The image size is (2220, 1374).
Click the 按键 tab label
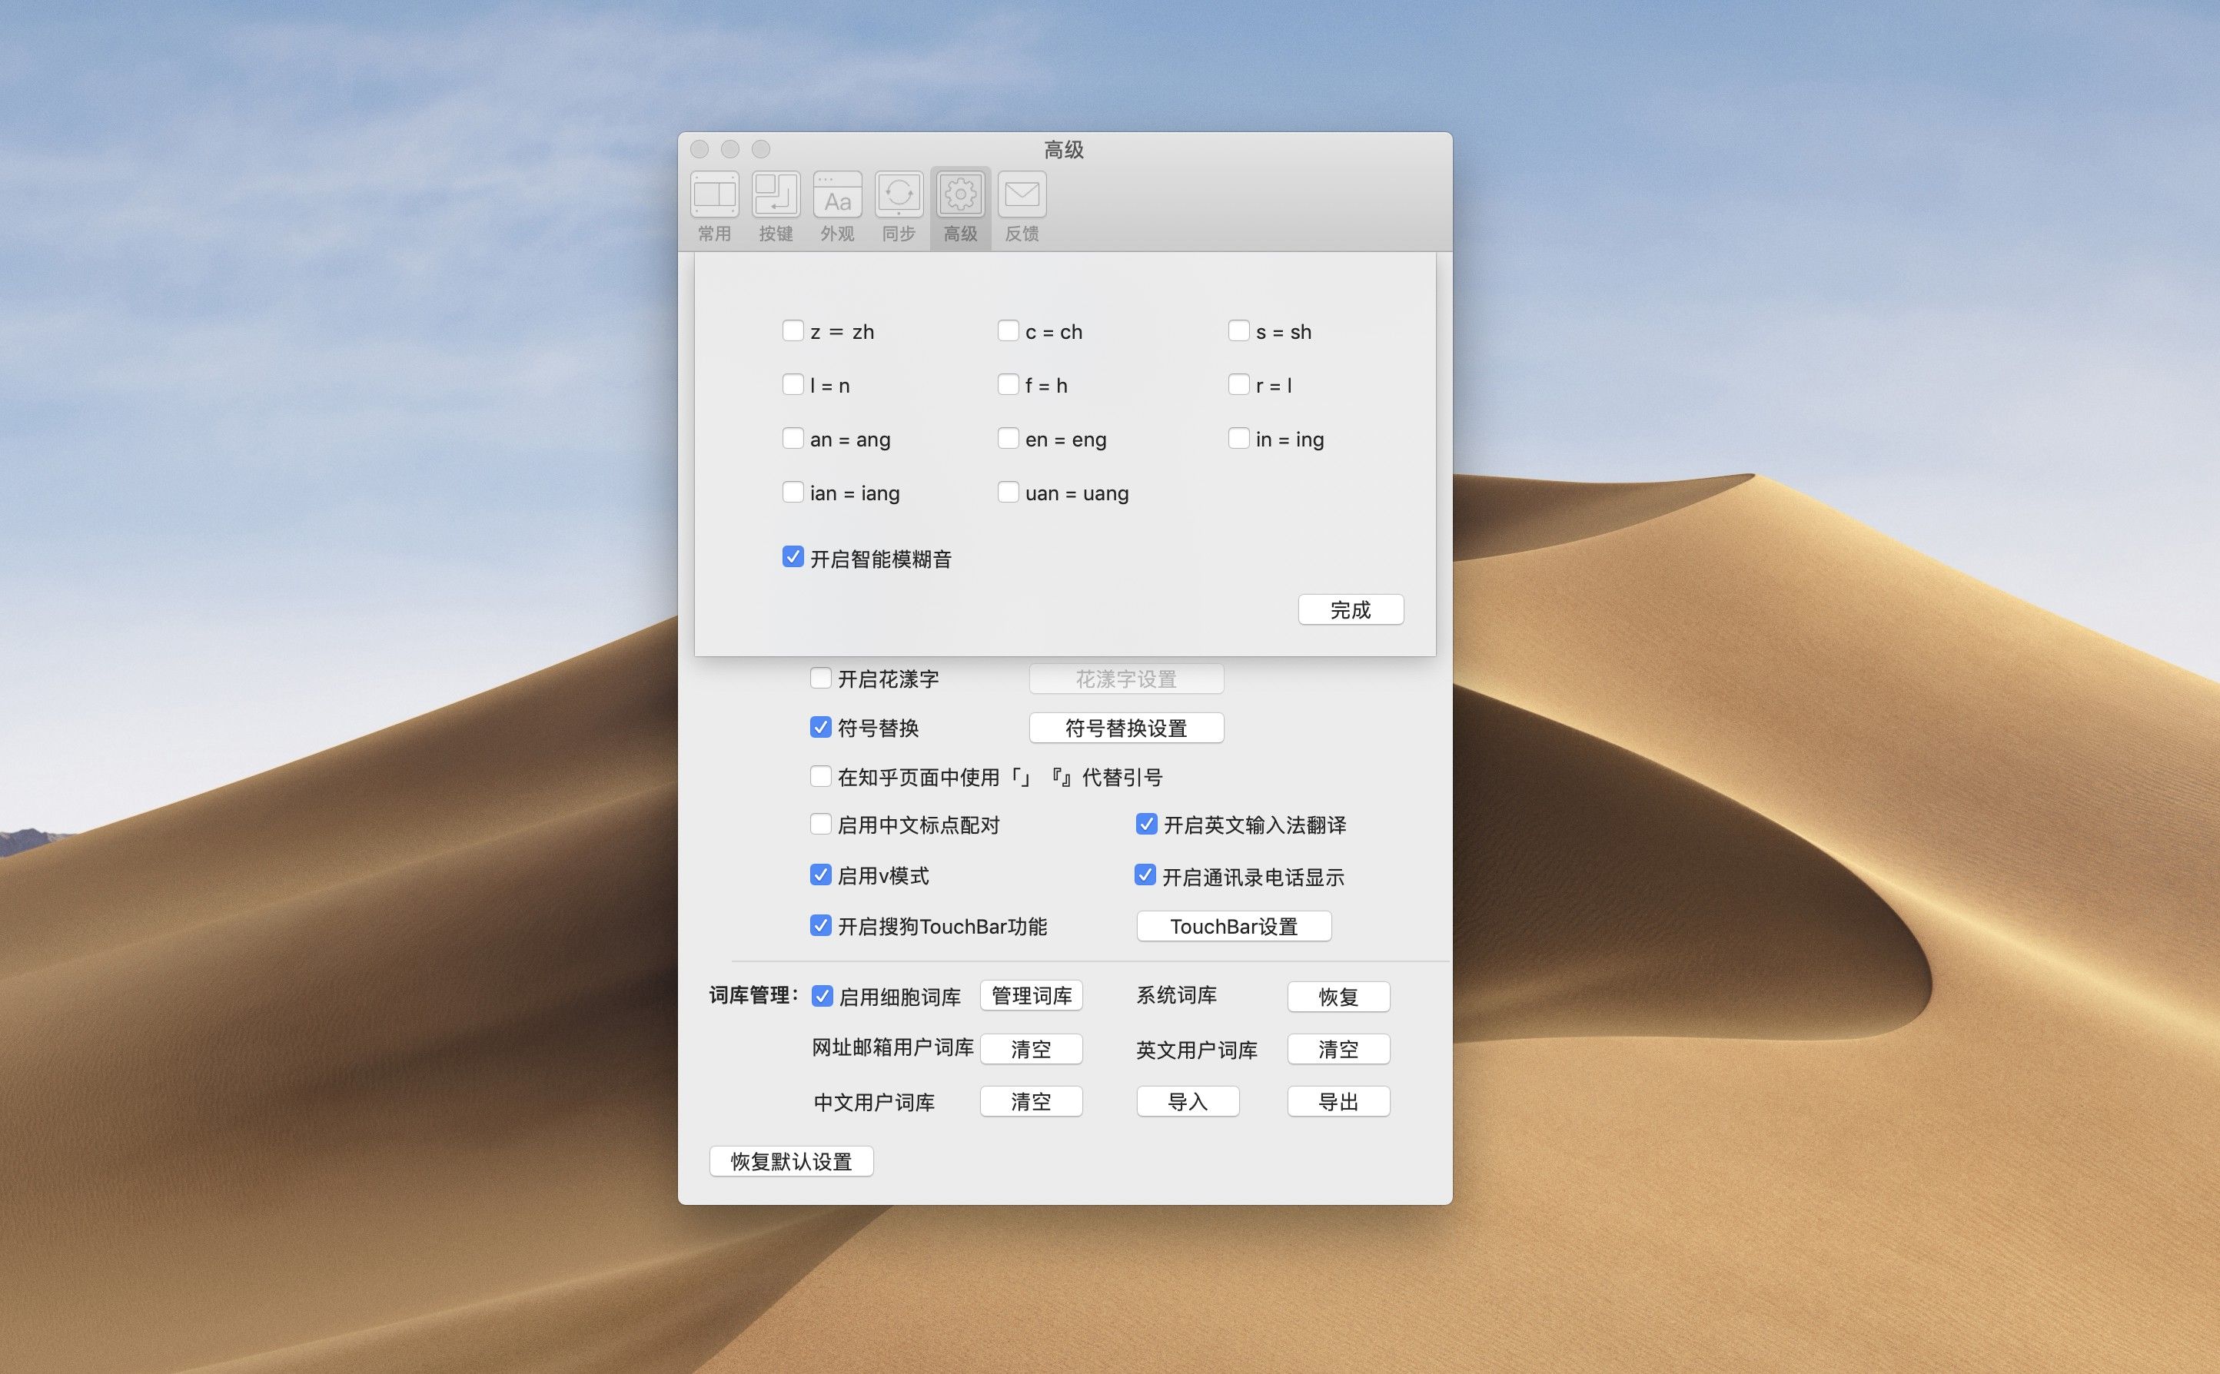click(x=776, y=234)
